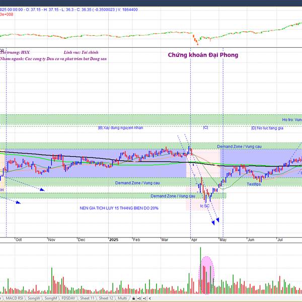Screen dimensions: 302x302
Task: Click the tallest green volume bar in April
Action: [200, 270]
